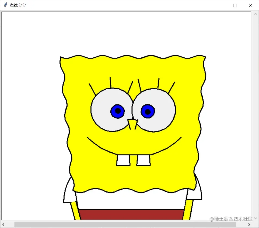Click the left arrow on the horizontal scrollbar
This screenshot has width=259, height=228.
(x=3, y=225)
